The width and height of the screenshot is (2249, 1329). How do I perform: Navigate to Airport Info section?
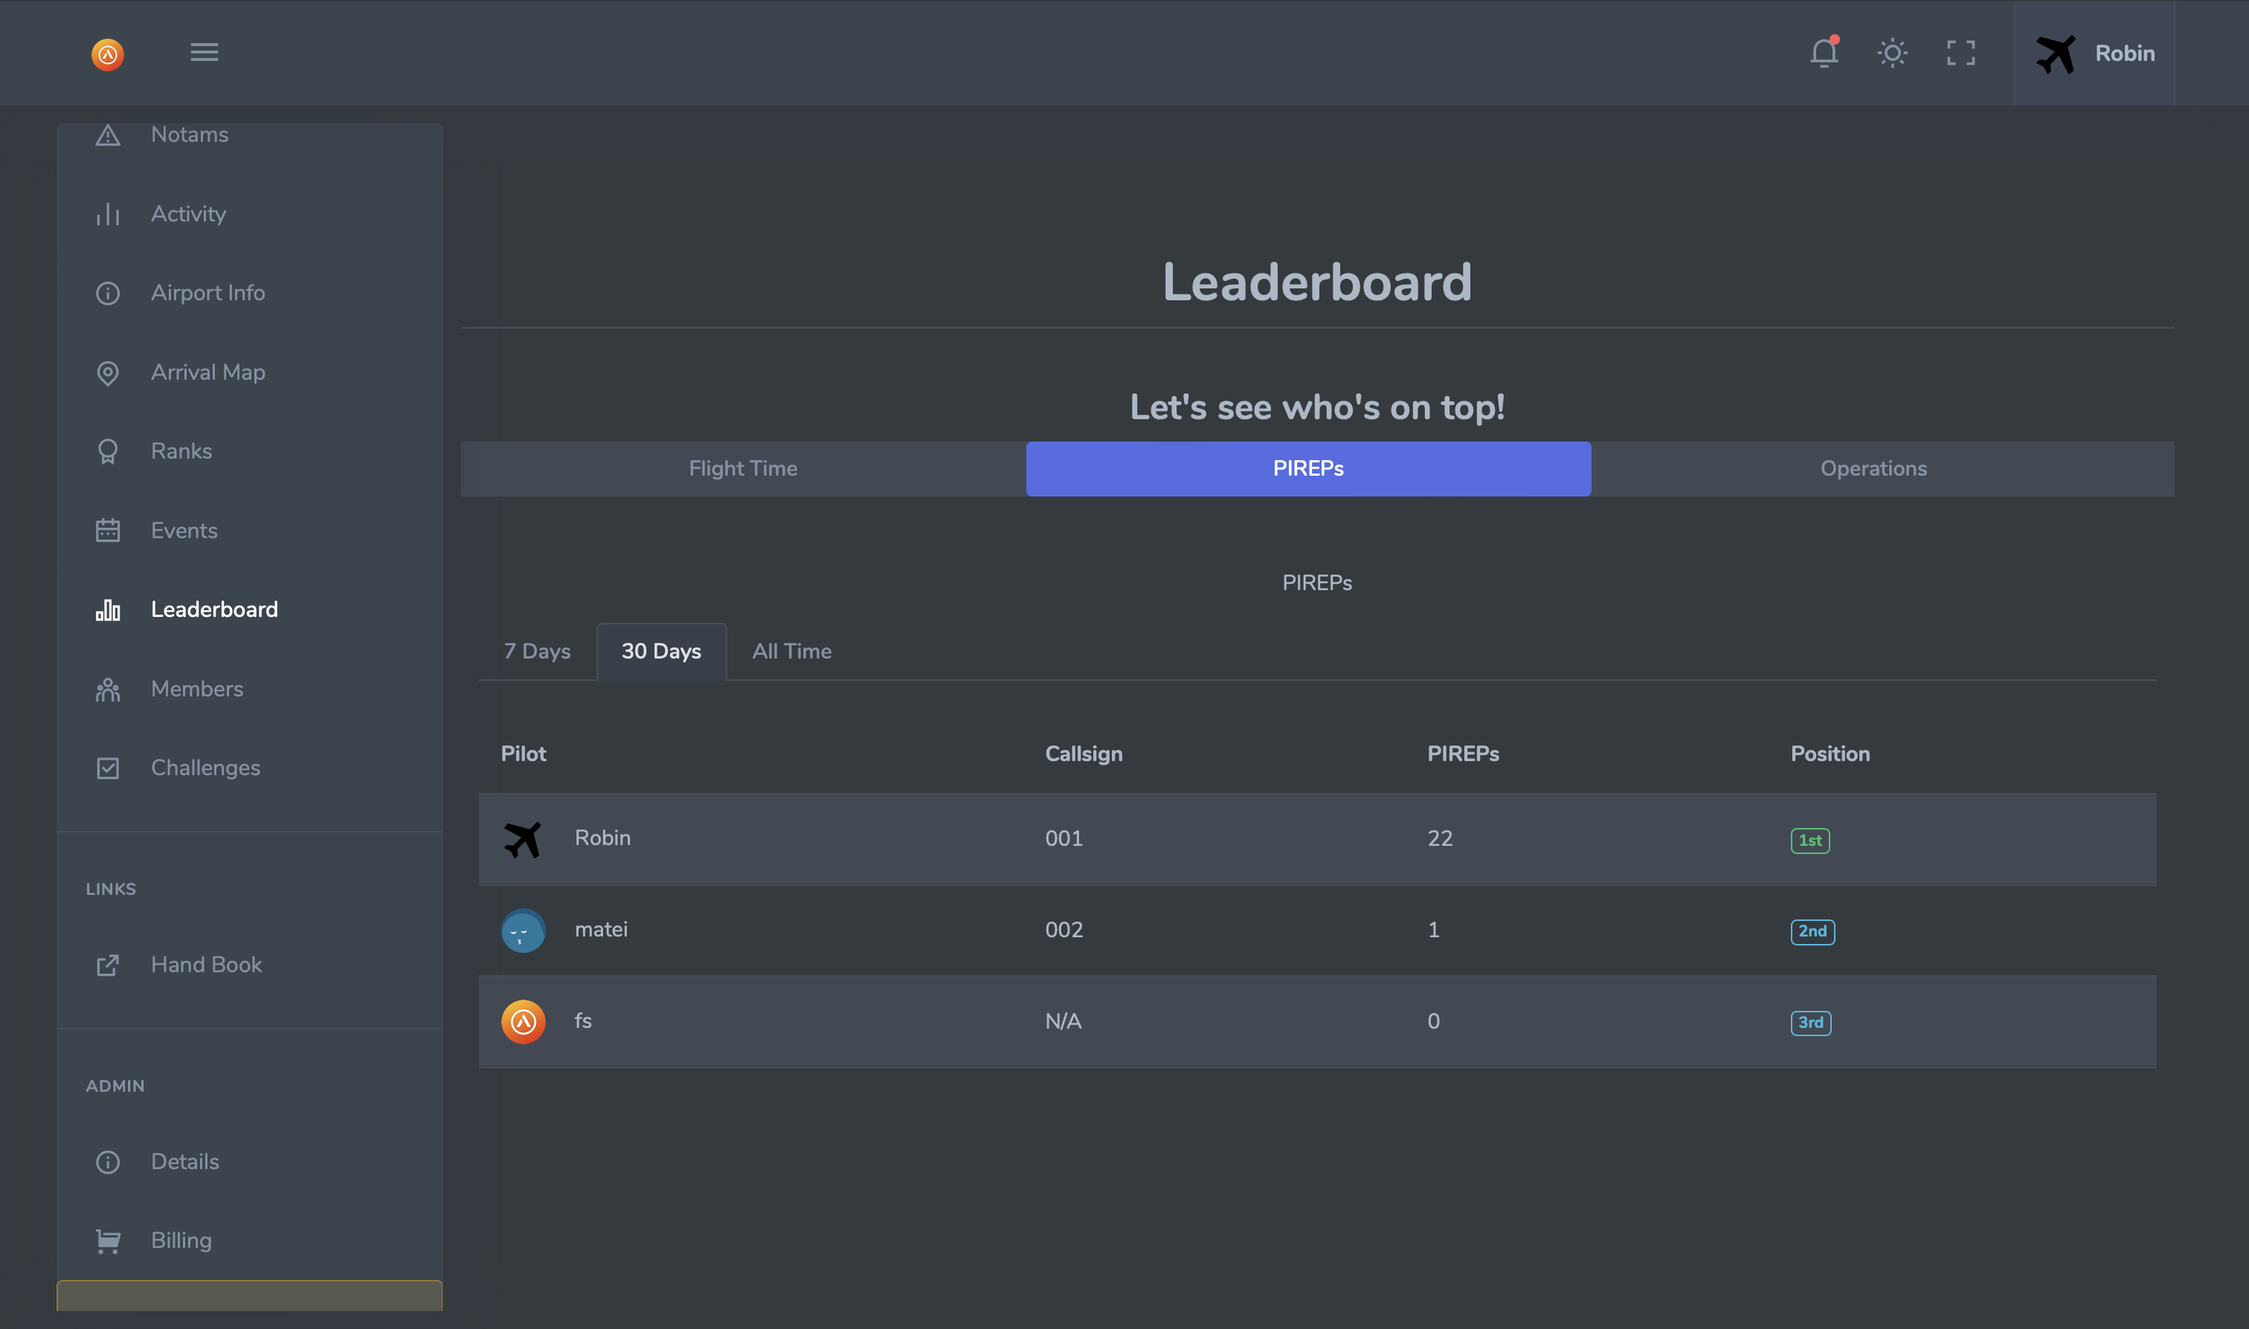tap(207, 291)
